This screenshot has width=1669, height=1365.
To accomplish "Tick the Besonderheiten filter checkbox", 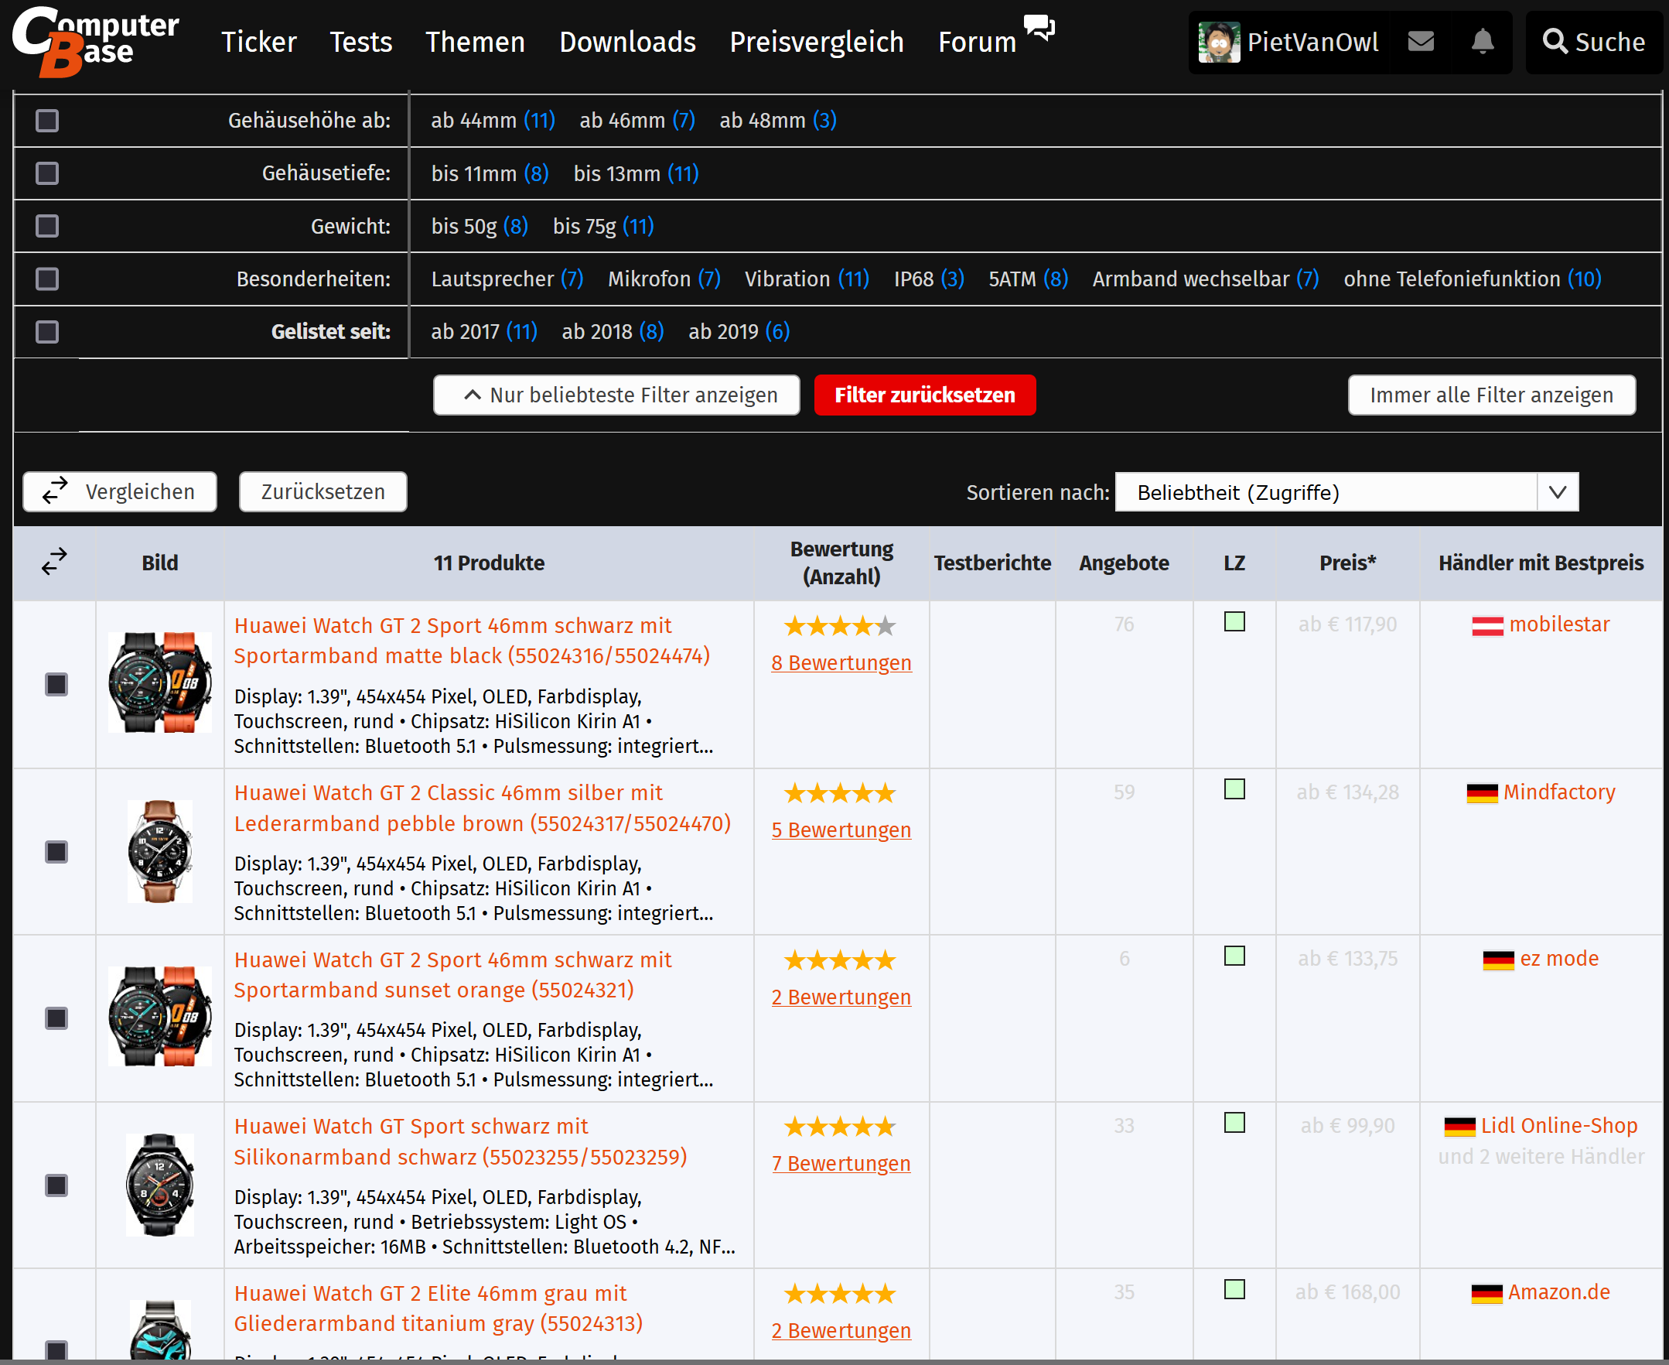I will [x=47, y=279].
